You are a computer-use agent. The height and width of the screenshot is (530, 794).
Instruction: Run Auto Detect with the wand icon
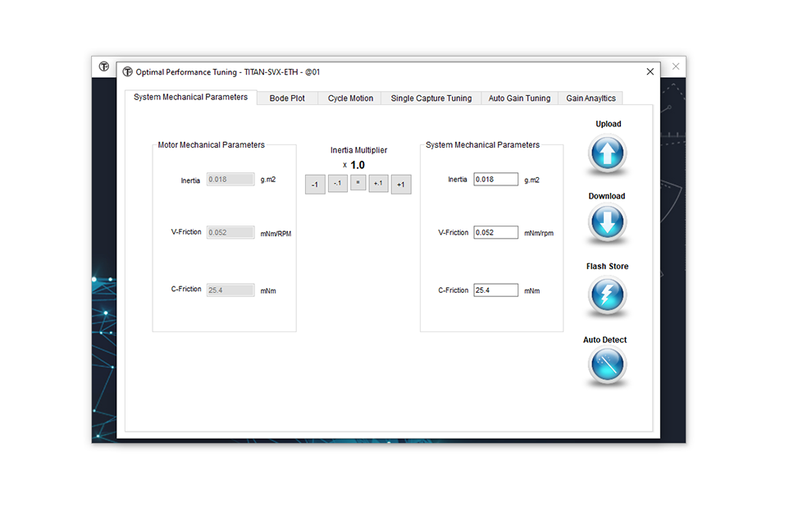[607, 366]
